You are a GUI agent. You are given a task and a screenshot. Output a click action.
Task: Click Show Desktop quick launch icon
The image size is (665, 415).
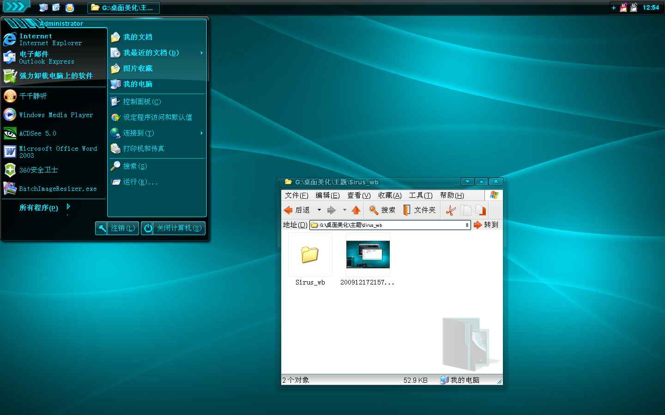click(43, 7)
